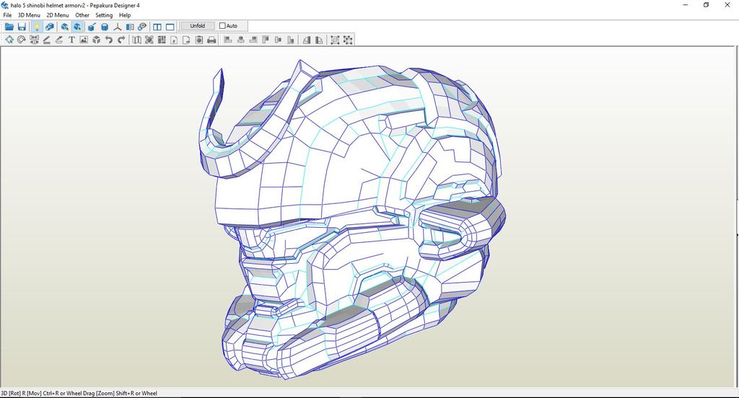The height and width of the screenshot is (398, 739).
Task: Select the edge color eraser-like tool
Action: [x=59, y=40]
